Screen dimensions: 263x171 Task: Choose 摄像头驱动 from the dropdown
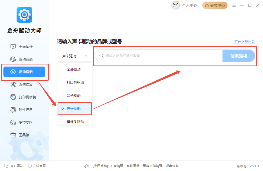pyautogui.click(x=75, y=122)
